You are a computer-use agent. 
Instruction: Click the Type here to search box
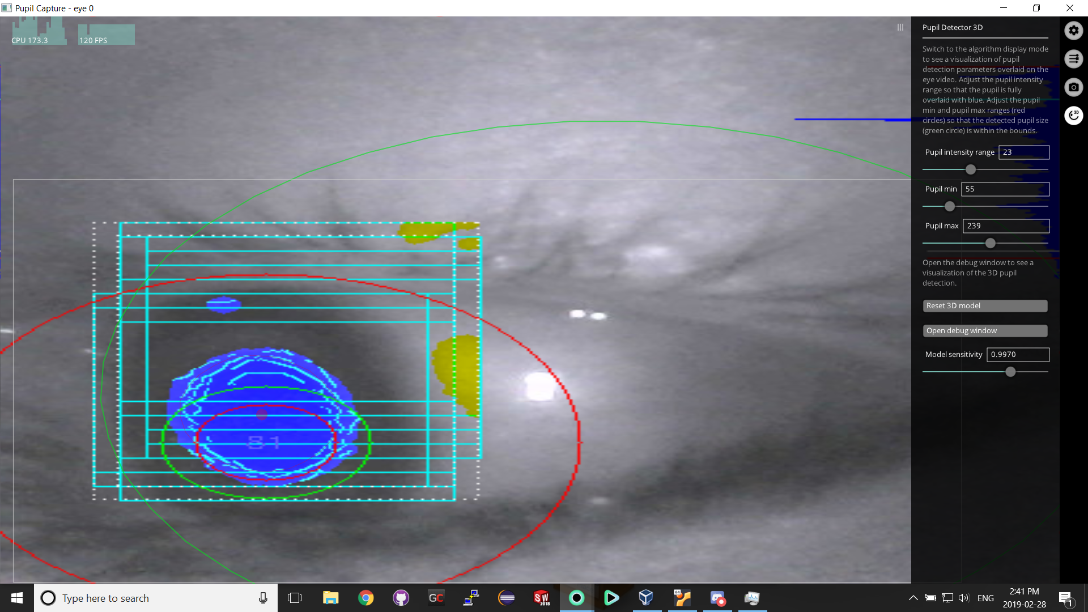(156, 598)
